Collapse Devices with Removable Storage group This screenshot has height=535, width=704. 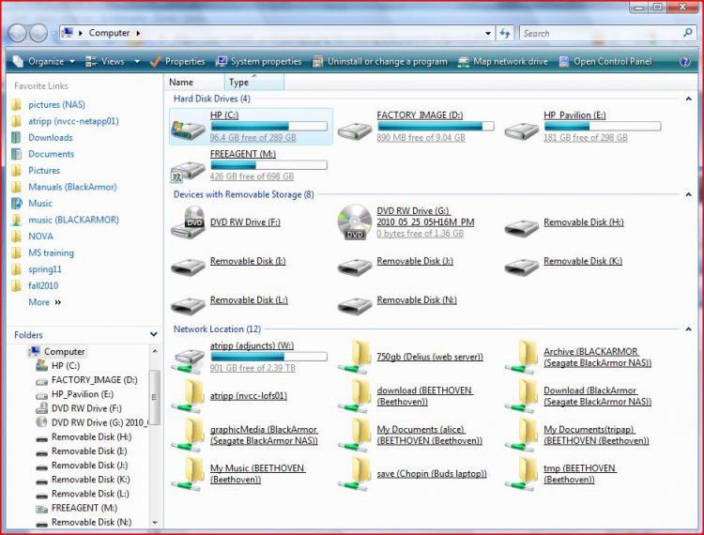[688, 194]
